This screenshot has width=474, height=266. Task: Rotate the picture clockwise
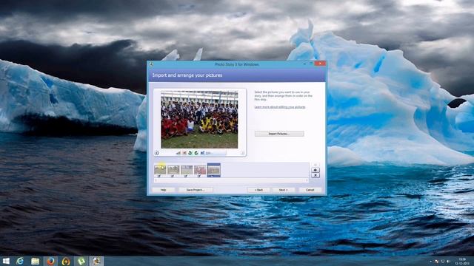tap(196, 153)
